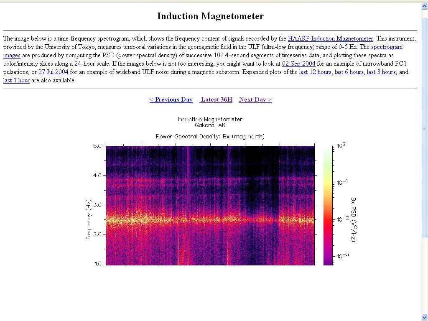Click the 'Power Spectral Density: Bx (mag north)' title
Viewport: 428px width, 321px height.
(210, 136)
